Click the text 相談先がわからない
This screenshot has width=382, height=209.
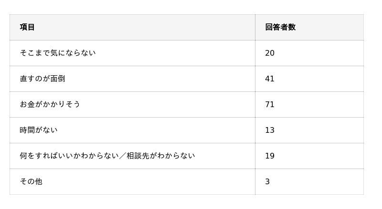(160, 156)
